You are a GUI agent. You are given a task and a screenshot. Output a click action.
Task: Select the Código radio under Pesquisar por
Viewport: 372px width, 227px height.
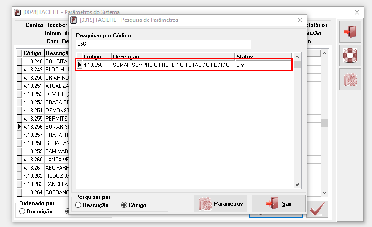(134, 205)
